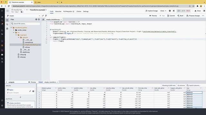Open the Help menu under breadcrumb
The image size is (206, 115).
point(17,12)
